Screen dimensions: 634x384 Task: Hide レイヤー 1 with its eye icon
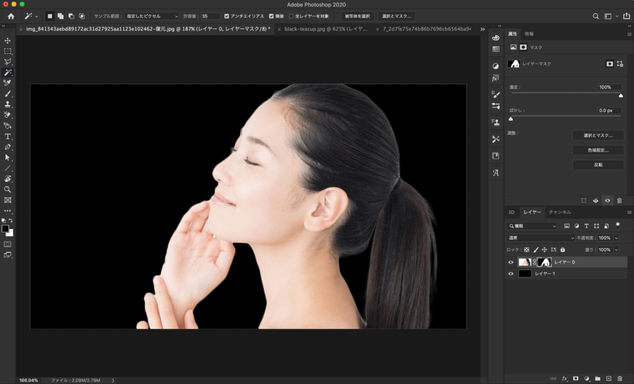(x=511, y=274)
